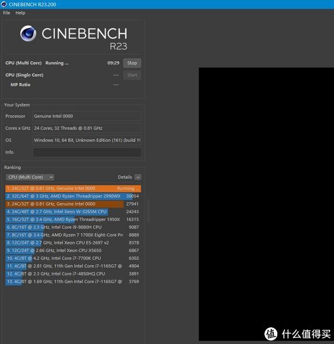Click the Single Core Start button
This screenshot has height=344, width=334.
(132, 75)
